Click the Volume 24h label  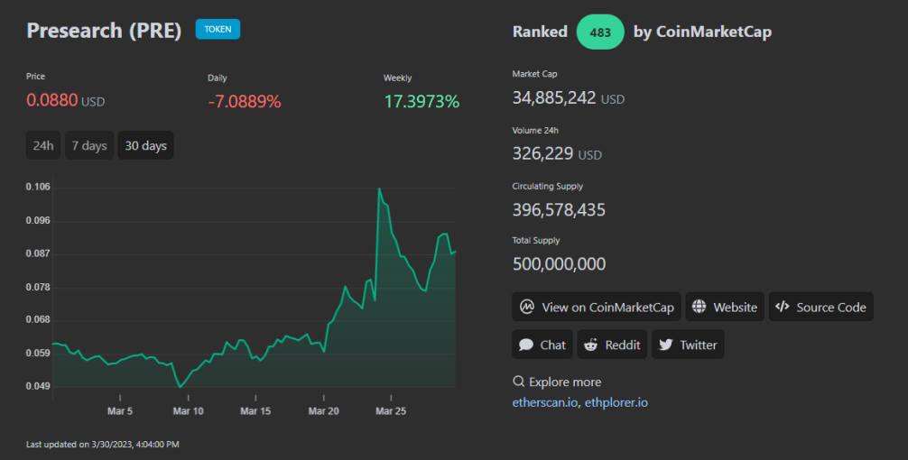point(535,130)
